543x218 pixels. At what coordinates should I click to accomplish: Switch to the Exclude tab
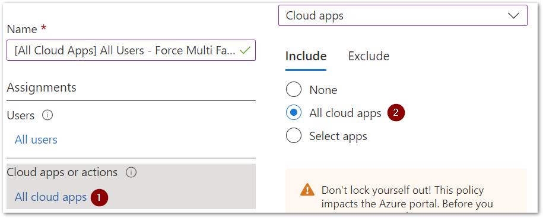(x=369, y=56)
